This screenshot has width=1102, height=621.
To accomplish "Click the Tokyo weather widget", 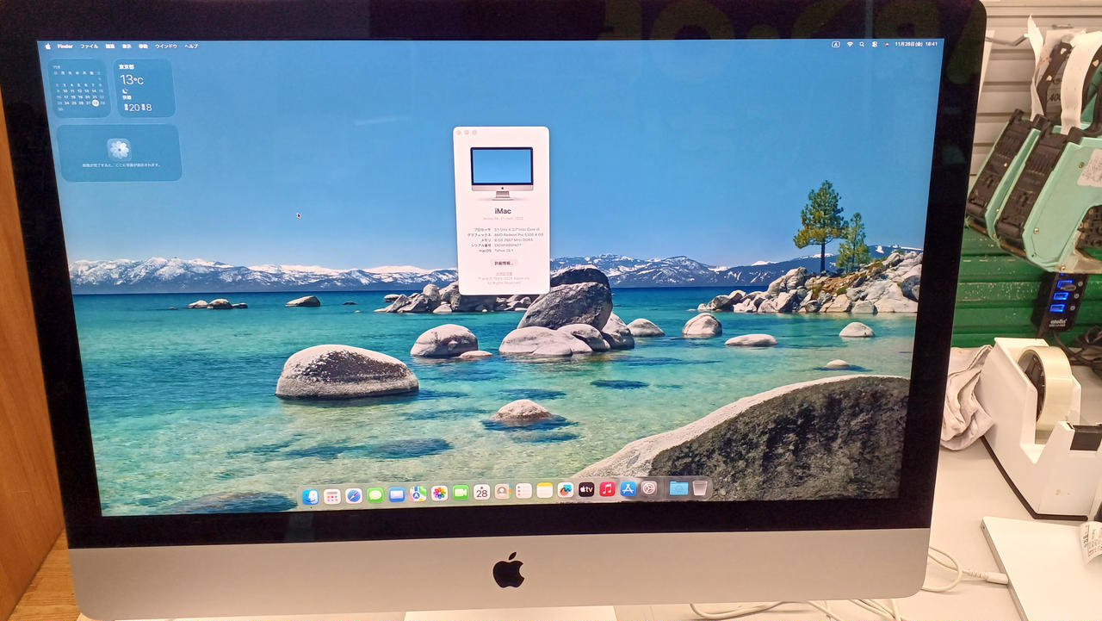I will (x=145, y=88).
